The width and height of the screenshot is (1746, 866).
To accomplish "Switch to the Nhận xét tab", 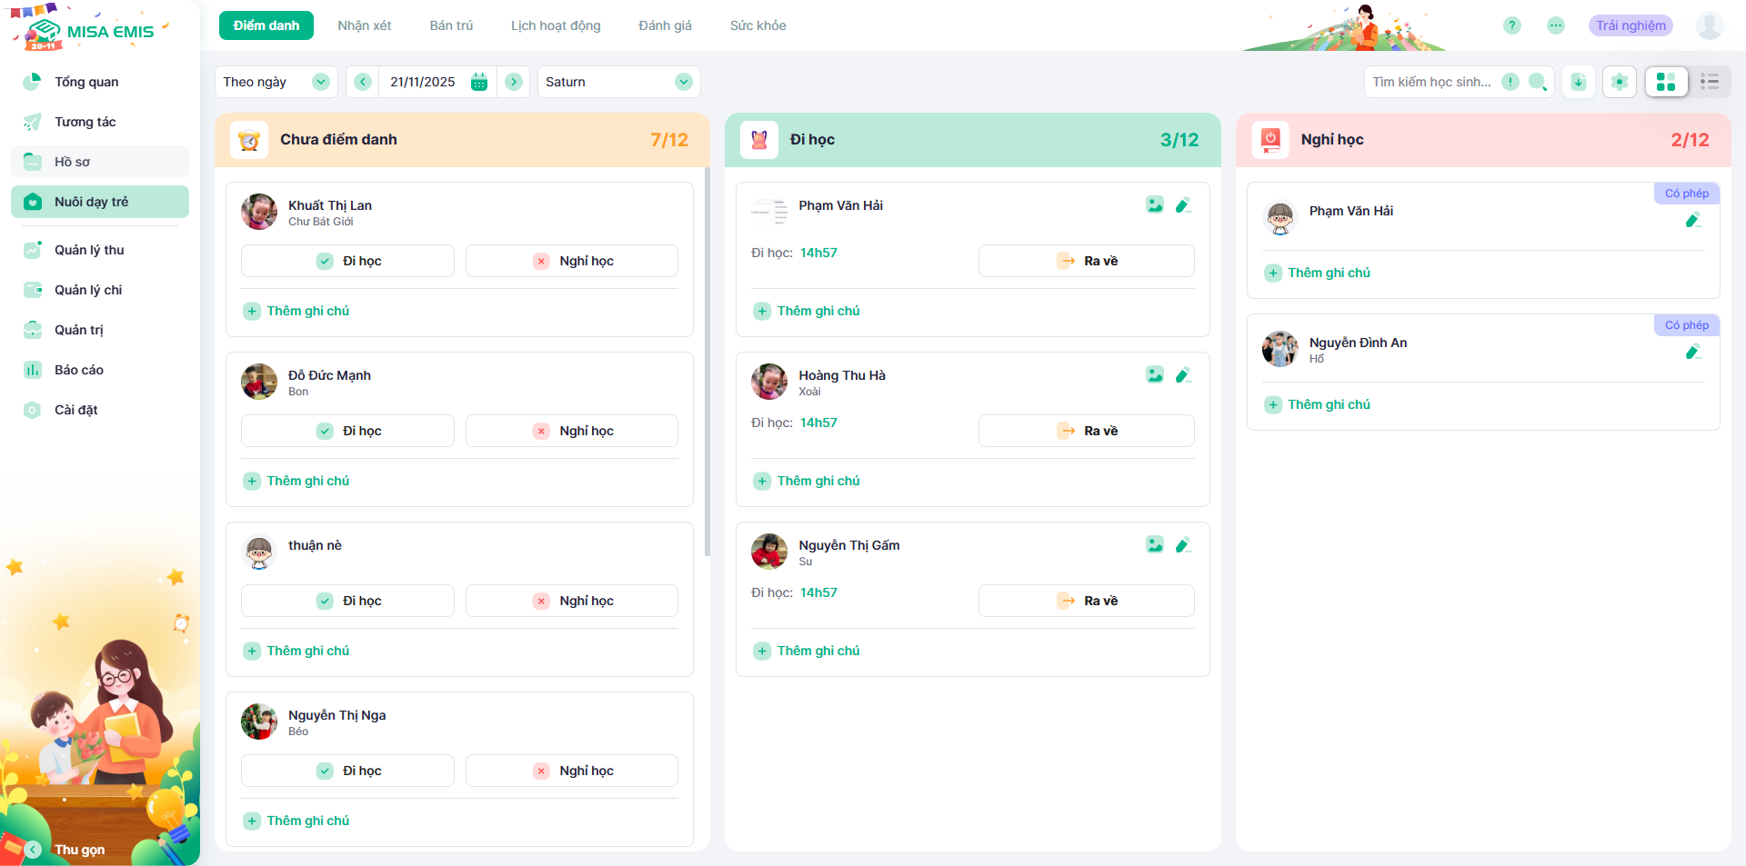I will coord(365,25).
